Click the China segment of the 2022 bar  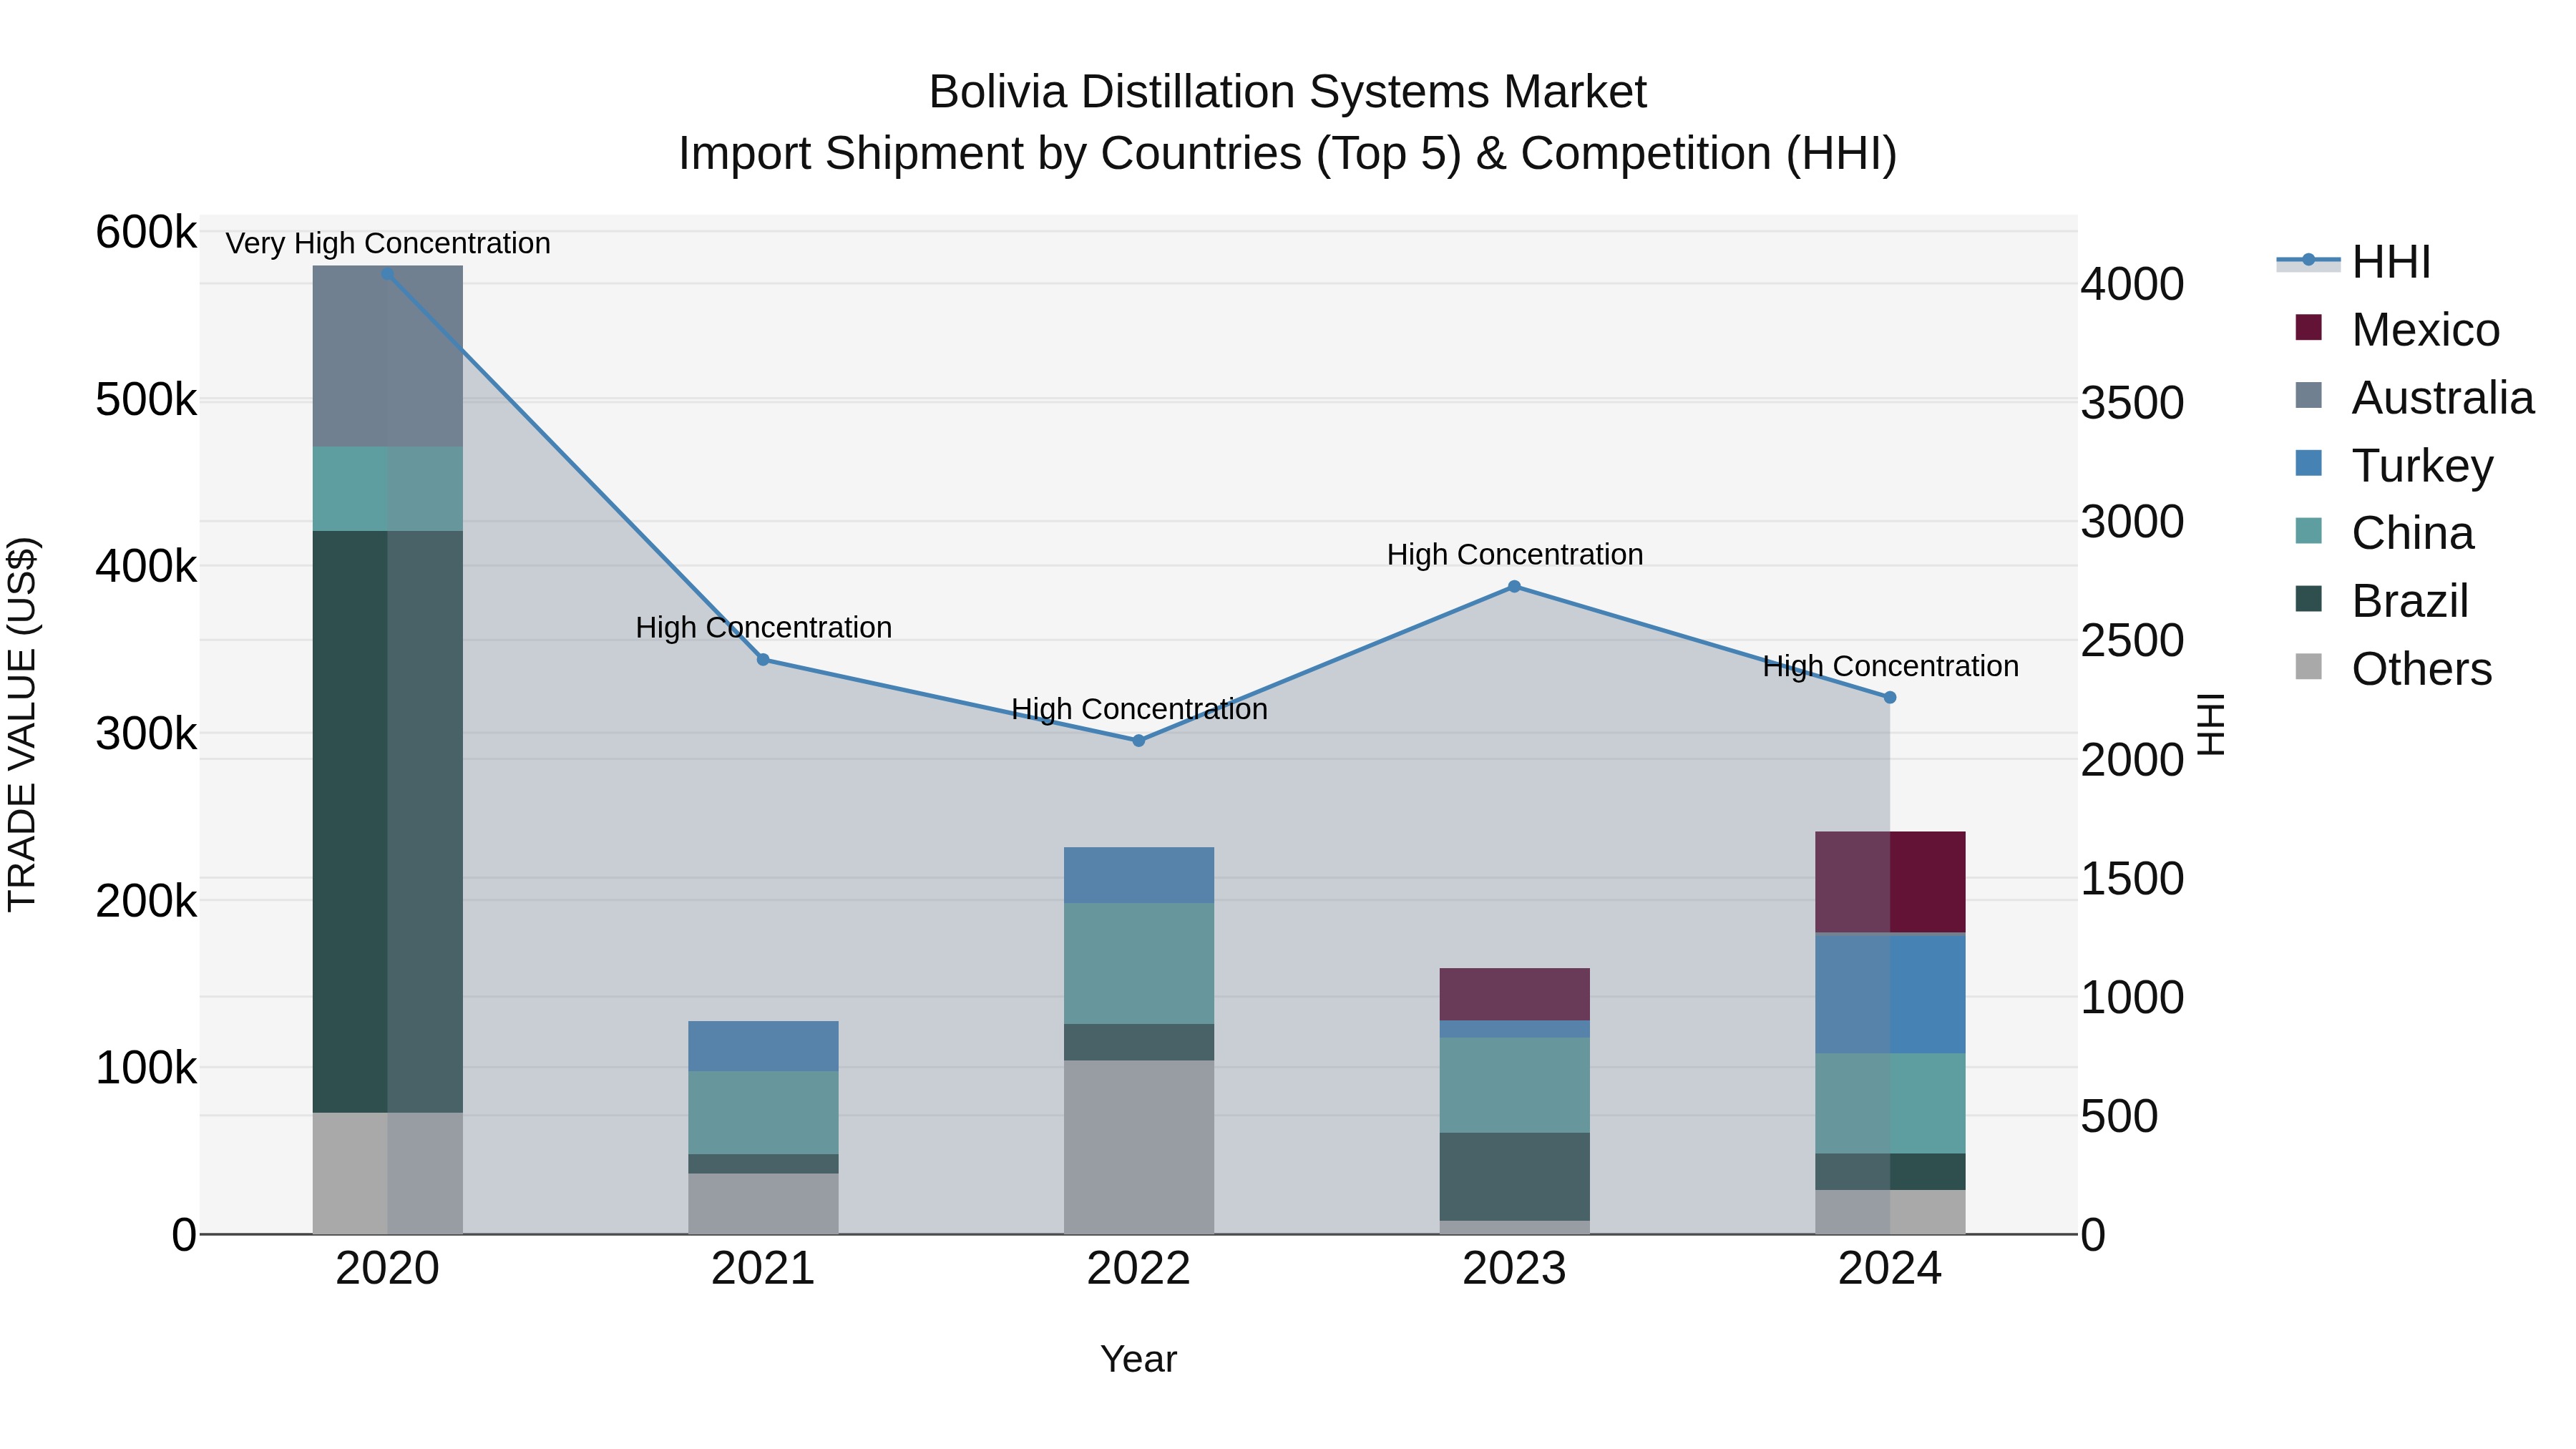click(x=1139, y=964)
